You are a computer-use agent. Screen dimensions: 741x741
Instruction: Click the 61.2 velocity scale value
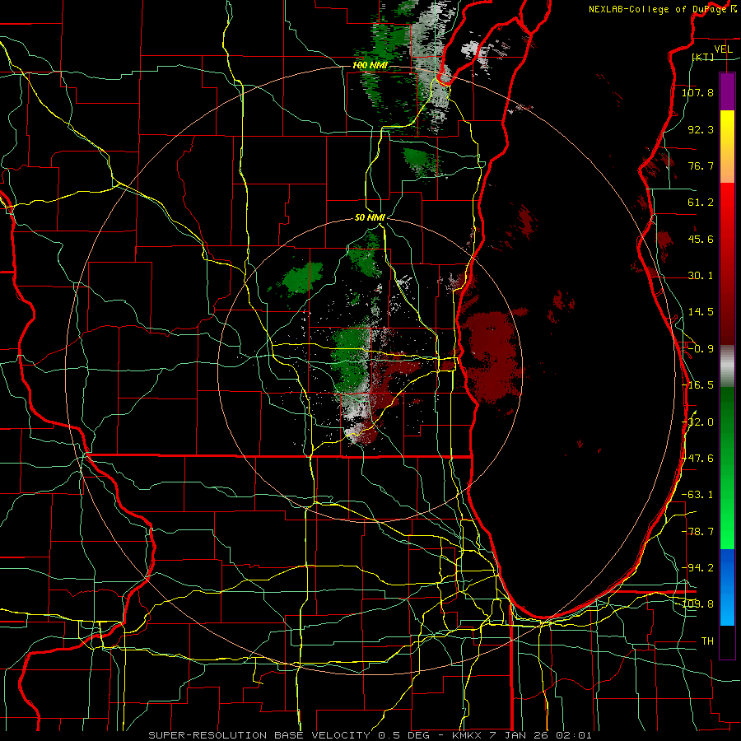(x=701, y=203)
